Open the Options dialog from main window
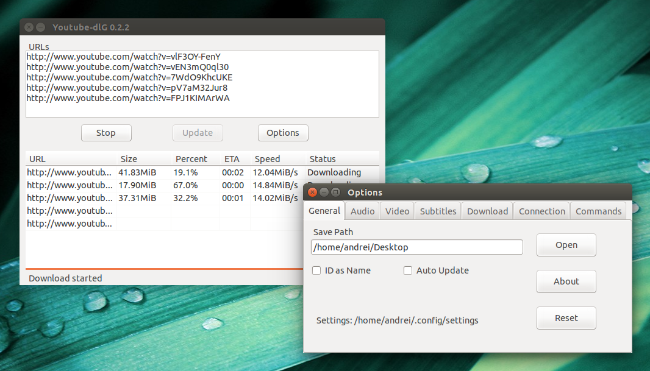 283,133
